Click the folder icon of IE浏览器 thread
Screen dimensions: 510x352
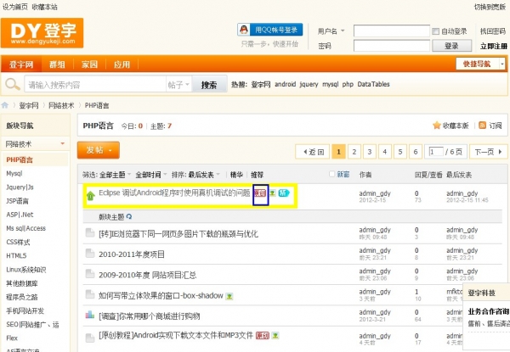tap(90, 232)
